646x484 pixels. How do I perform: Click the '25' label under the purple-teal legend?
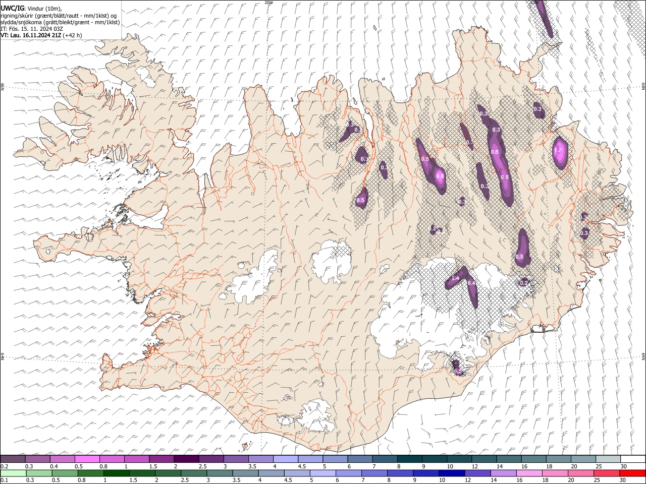599,466
